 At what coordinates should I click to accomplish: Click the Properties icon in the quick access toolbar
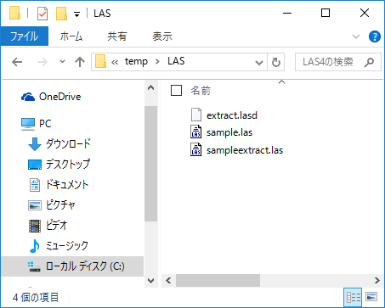click(42, 14)
